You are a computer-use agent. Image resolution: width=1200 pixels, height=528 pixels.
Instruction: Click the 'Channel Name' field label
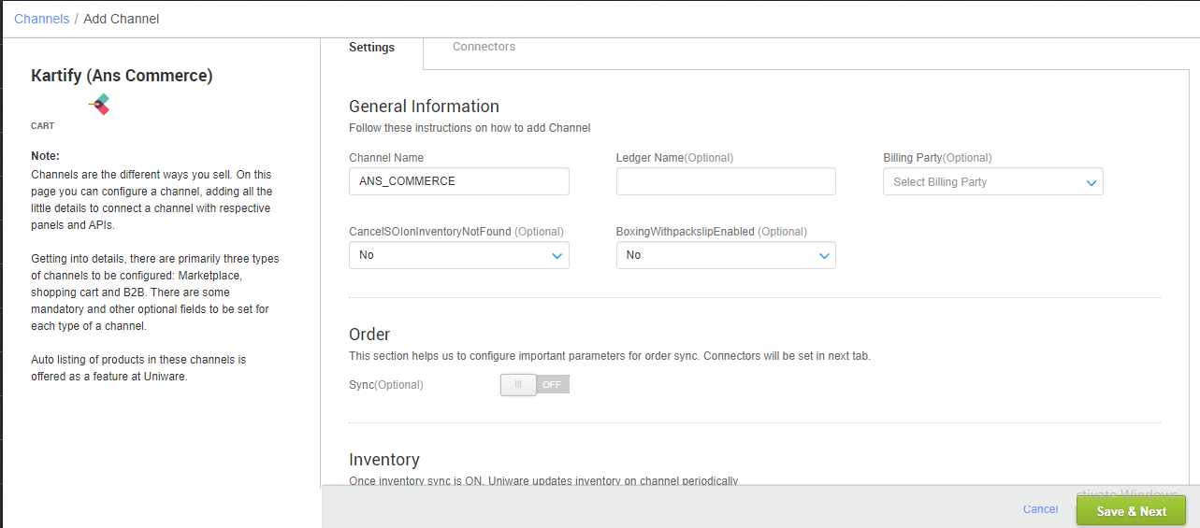click(x=386, y=158)
